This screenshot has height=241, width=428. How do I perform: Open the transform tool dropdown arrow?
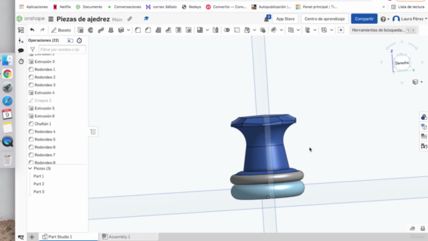click(x=254, y=30)
